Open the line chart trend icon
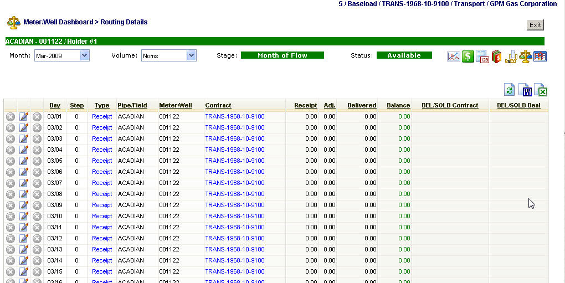Screen dimensions: 565x283 pos(454,56)
